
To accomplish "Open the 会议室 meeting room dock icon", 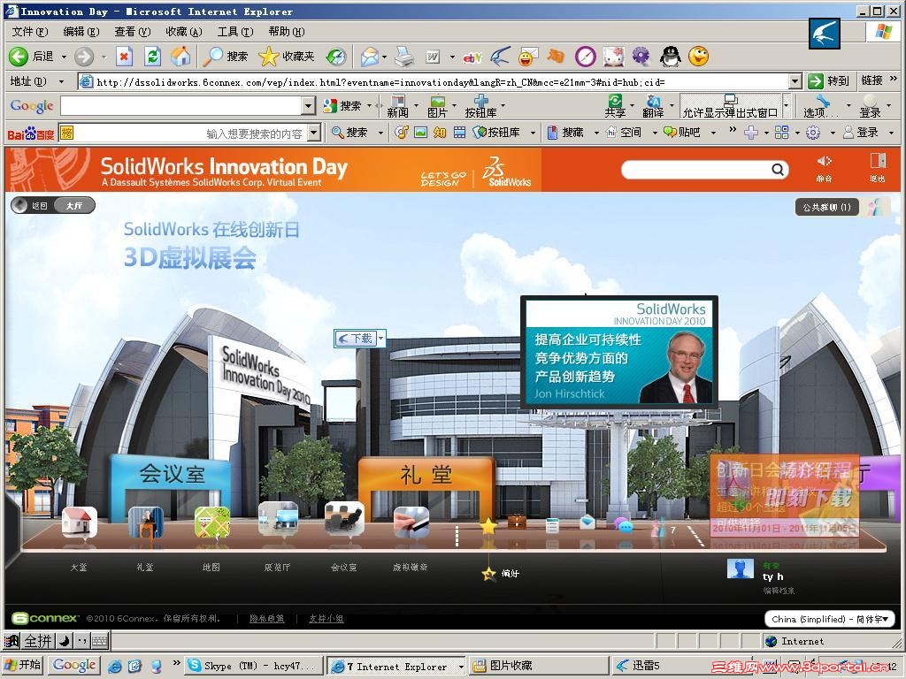I will coord(344,520).
